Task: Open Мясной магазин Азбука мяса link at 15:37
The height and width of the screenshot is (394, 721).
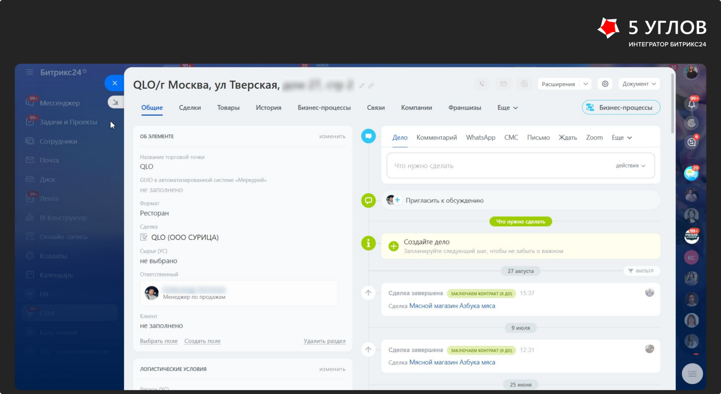Action: tap(452, 306)
